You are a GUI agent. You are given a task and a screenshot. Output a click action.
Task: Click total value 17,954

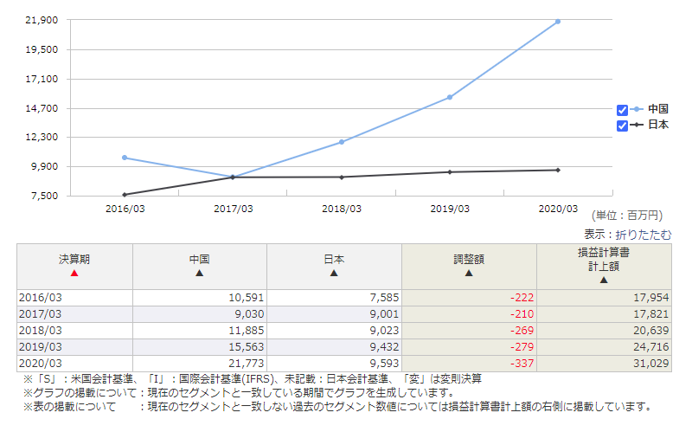pyautogui.click(x=651, y=298)
